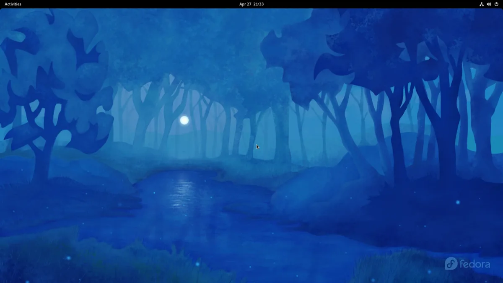Click the 'fedora' watermark text
This screenshot has width=503, height=283.
tap(475, 264)
